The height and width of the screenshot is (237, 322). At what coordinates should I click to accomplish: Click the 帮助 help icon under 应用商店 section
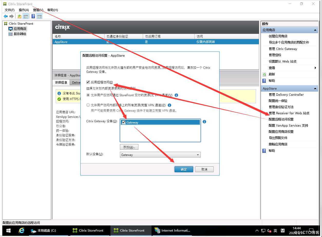[264, 81]
